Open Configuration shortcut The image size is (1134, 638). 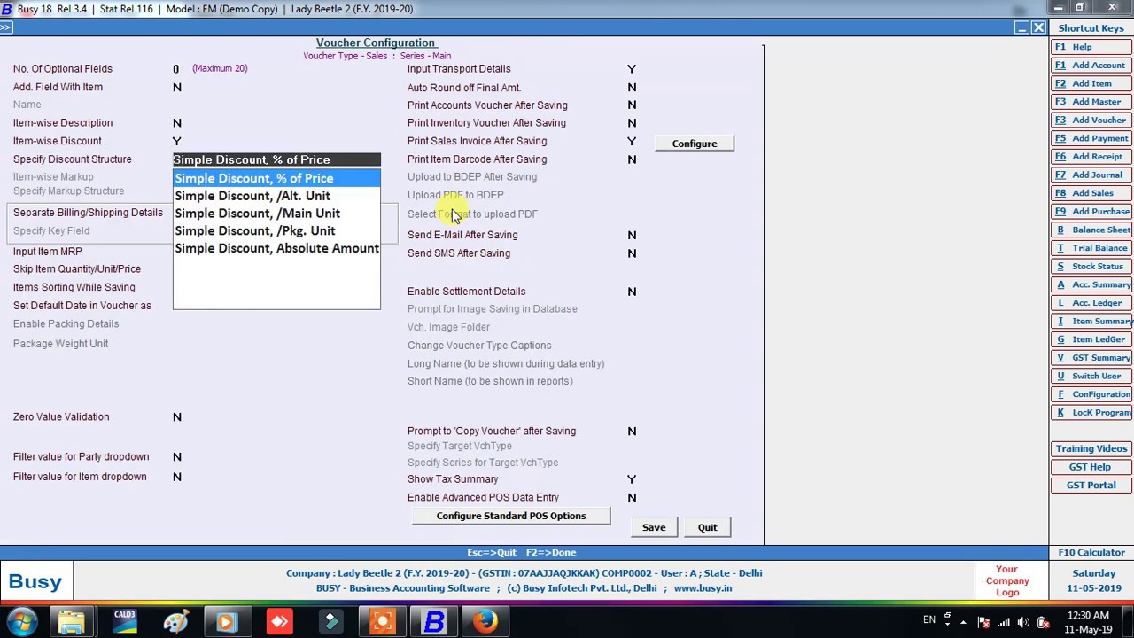point(1091,394)
